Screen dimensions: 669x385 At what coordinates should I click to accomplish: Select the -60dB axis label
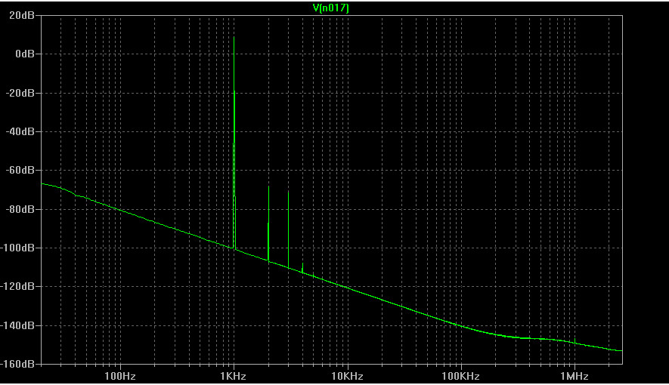pyautogui.click(x=19, y=171)
